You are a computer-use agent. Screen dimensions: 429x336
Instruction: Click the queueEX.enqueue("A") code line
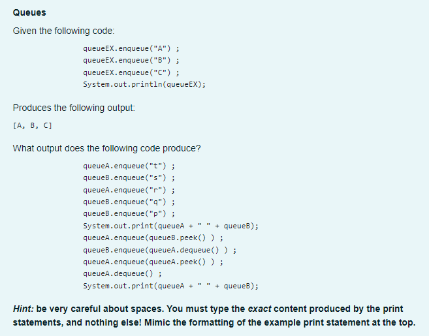tap(131, 49)
